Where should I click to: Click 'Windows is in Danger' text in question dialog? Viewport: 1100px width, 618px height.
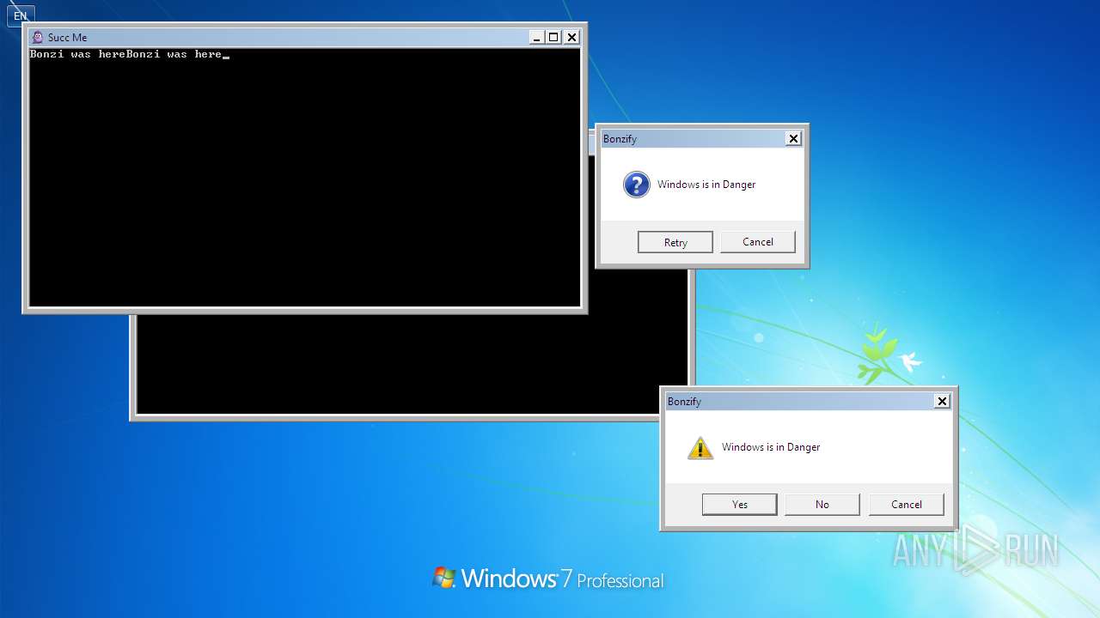click(706, 185)
